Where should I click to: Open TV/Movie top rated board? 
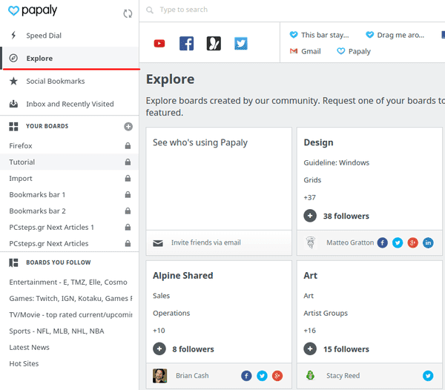click(x=70, y=315)
